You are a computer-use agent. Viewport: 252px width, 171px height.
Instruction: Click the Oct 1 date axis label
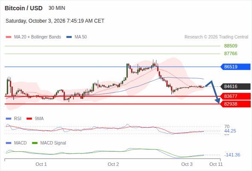point(41,164)
